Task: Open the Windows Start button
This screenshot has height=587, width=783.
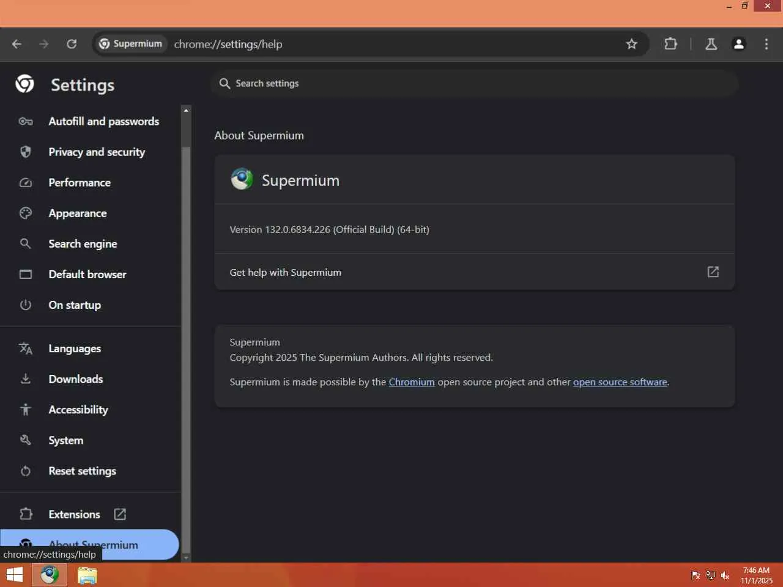Action: pyautogui.click(x=15, y=575)
